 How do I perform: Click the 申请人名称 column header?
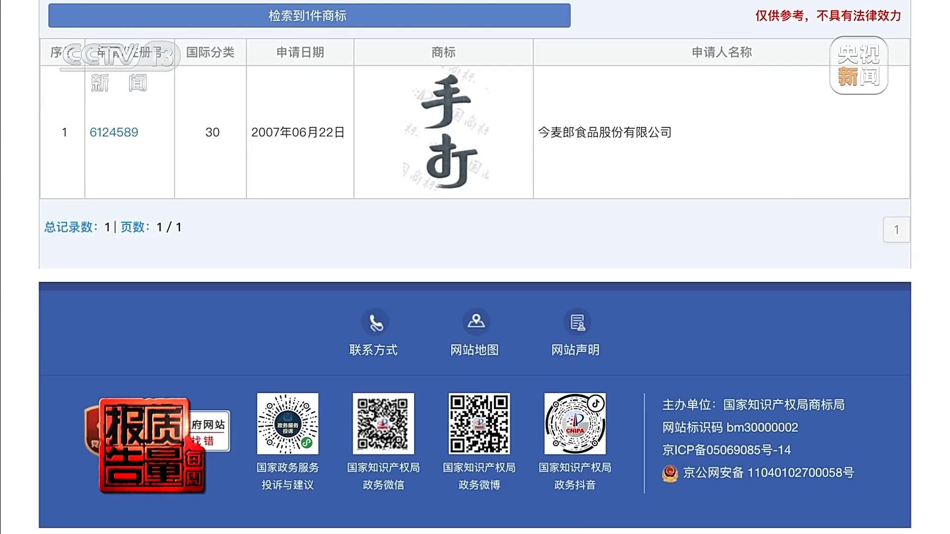(722, 52)
